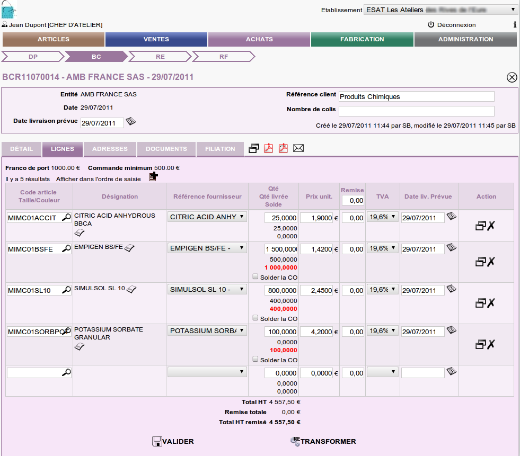This screenshot has height=456, width=520.
Task: Click the email envelope icon
Action: [x=298, y=149]
